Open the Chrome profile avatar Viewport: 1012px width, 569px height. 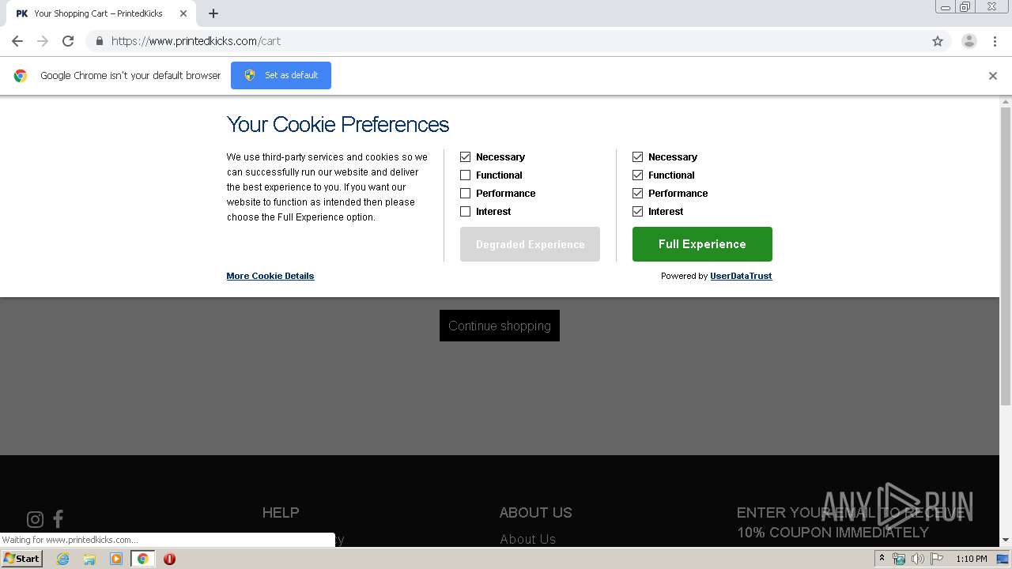pos(969,41)
